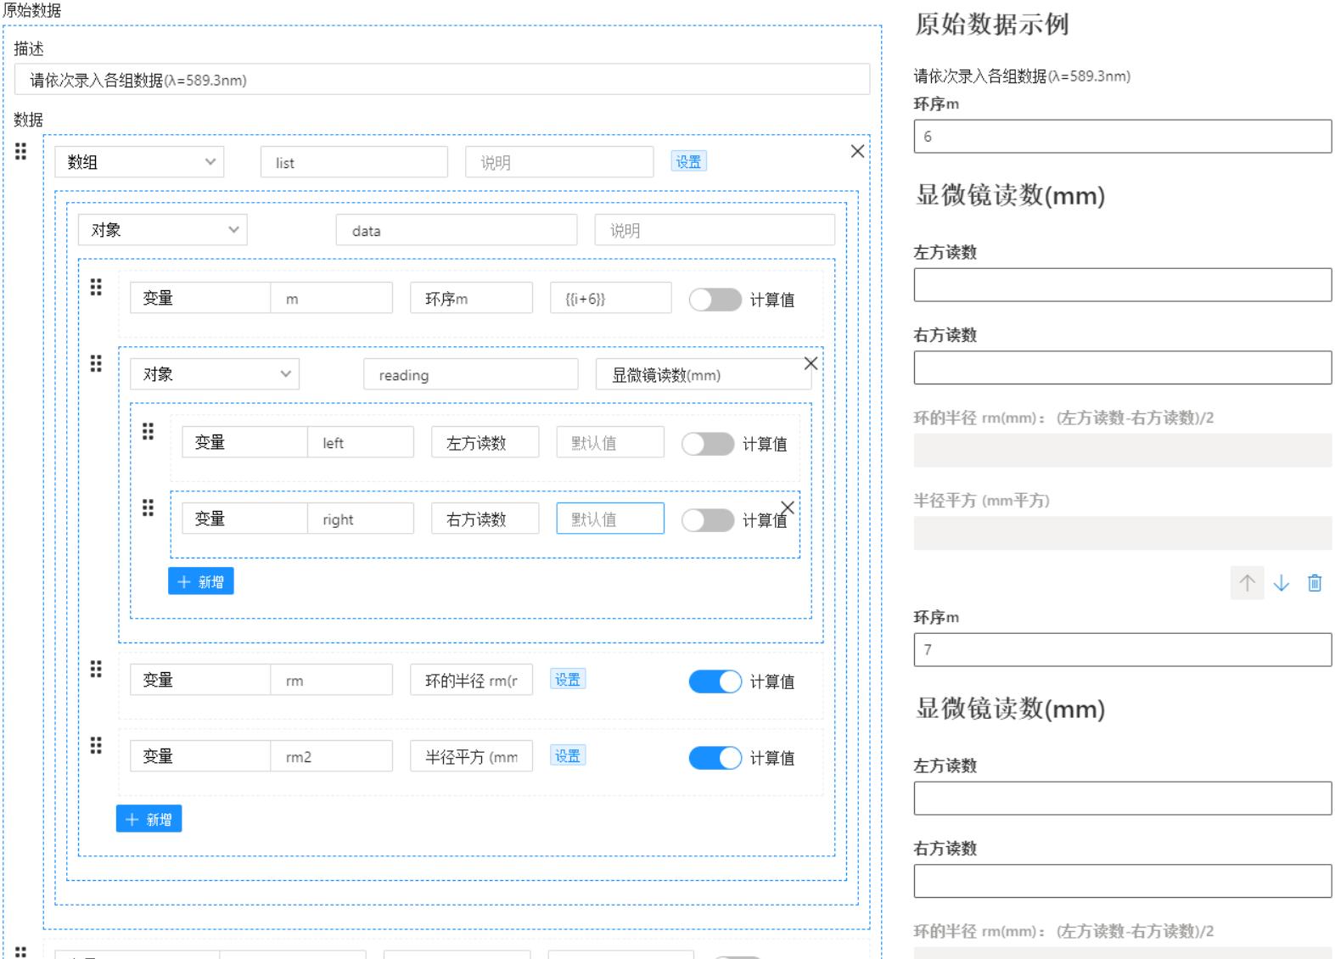This screenshot has width=1335, height=959.
Task: Close the reading object block
Action: (811, 363)
